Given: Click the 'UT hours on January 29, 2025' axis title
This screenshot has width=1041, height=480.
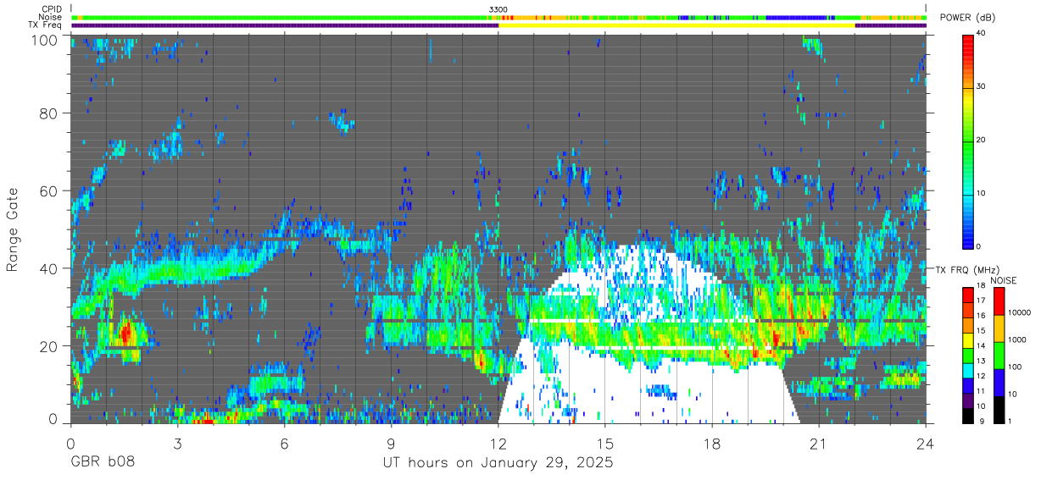Looking at the screenshot, I should (x=497, y=463).
